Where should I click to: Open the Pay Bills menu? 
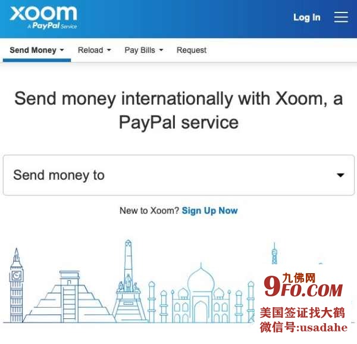click(x=144, y=50)
